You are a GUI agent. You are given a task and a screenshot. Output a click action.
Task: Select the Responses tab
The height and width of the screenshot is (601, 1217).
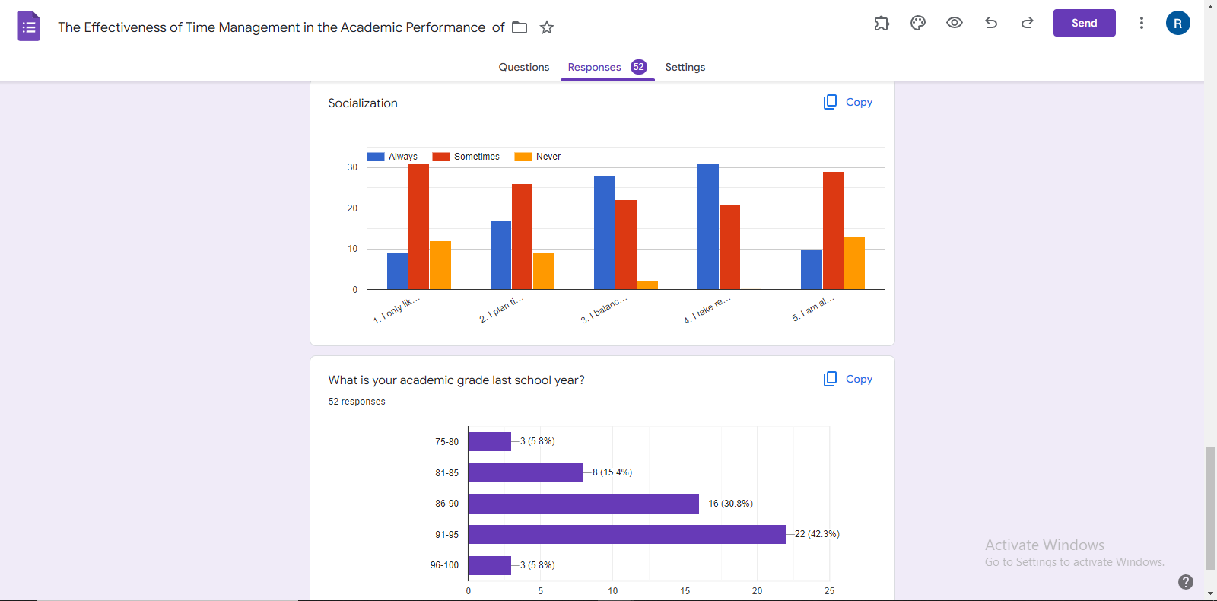[594, 67]
